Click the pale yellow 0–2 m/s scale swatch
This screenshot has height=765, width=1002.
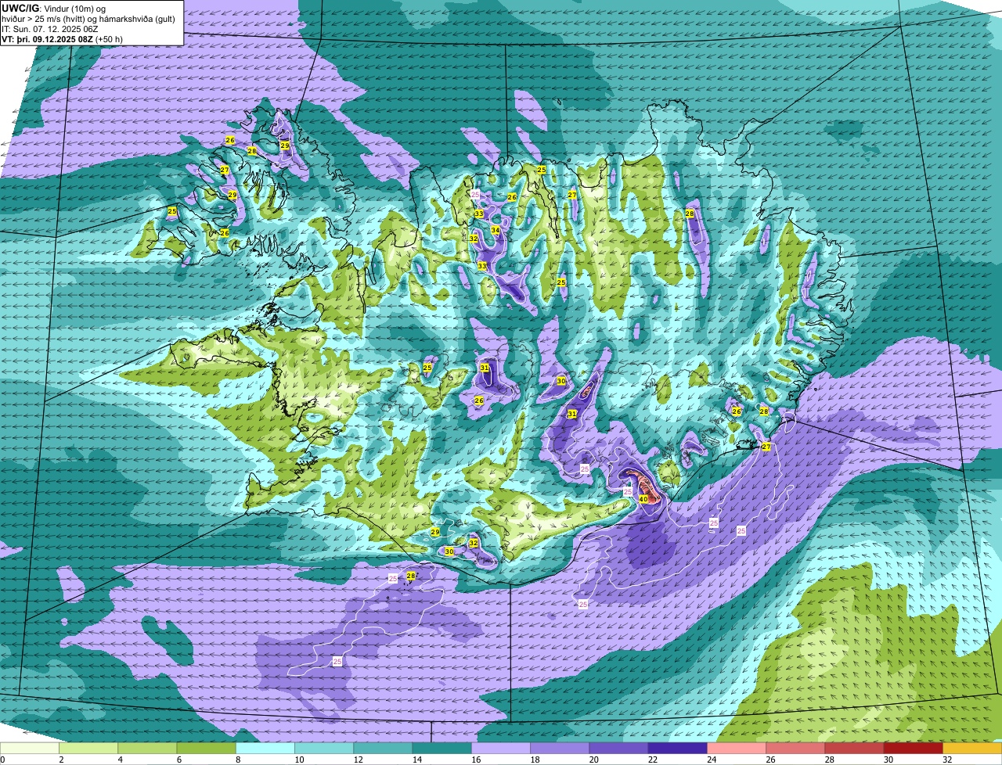pyautogui.click(x=30, y=749)
